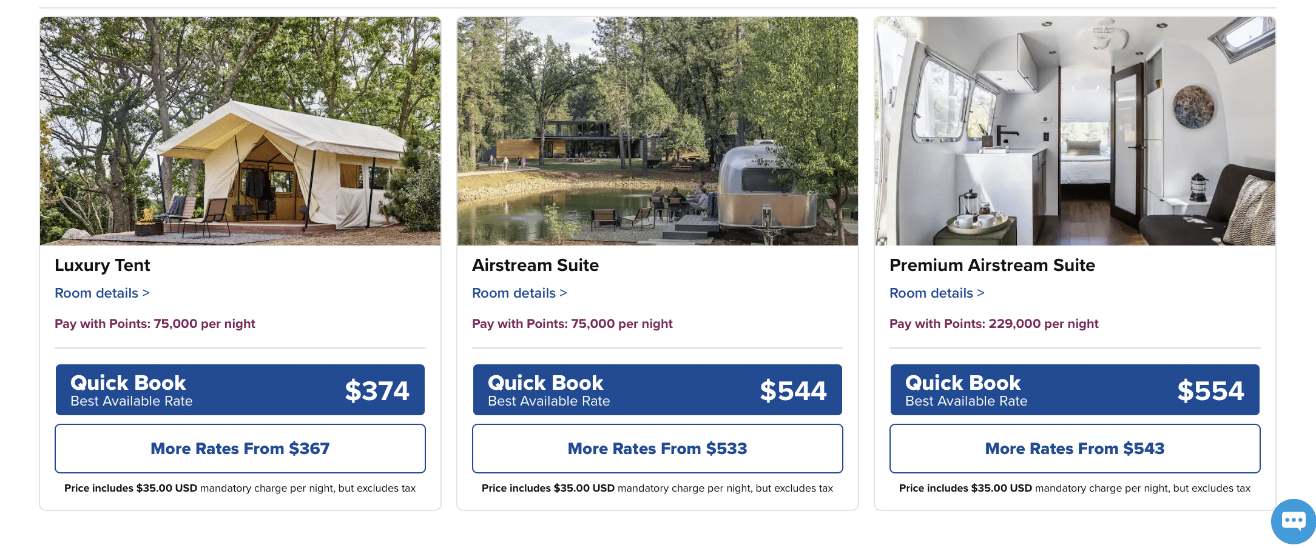Open Room details for Premium Airstream Suite

point(937,293)
